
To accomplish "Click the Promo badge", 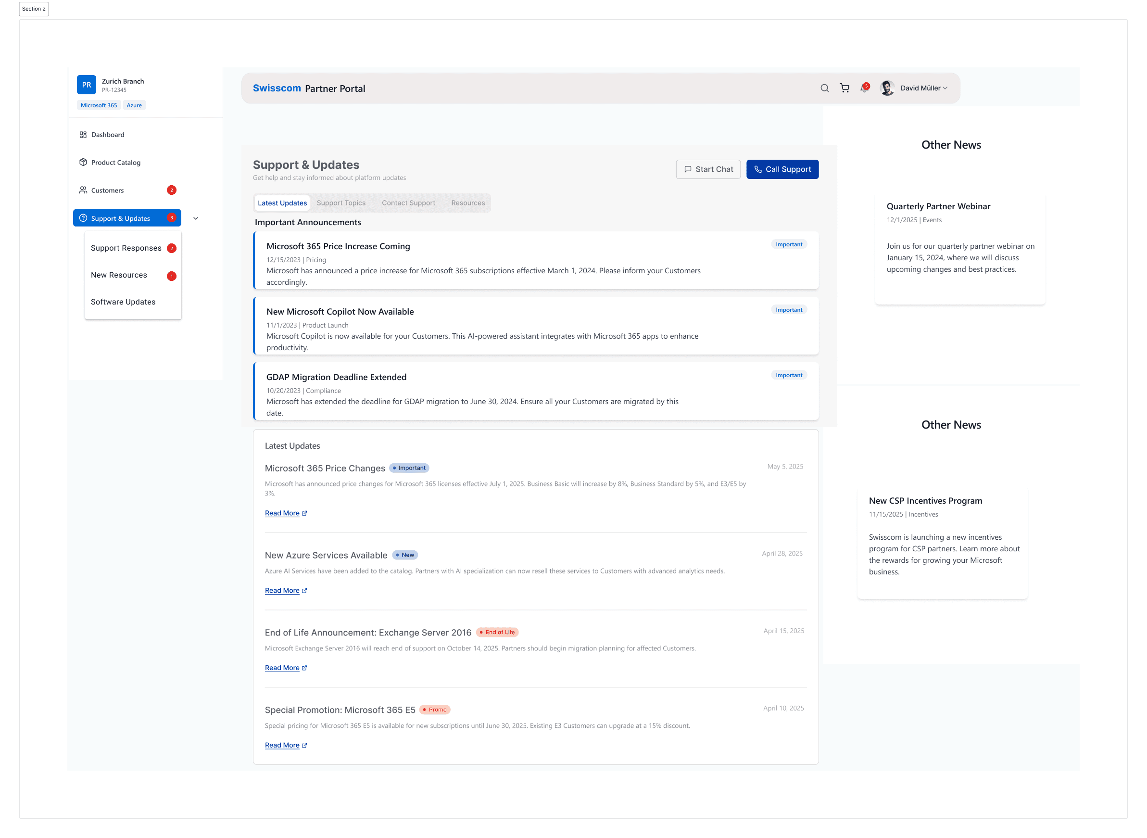I will [435, 710].
